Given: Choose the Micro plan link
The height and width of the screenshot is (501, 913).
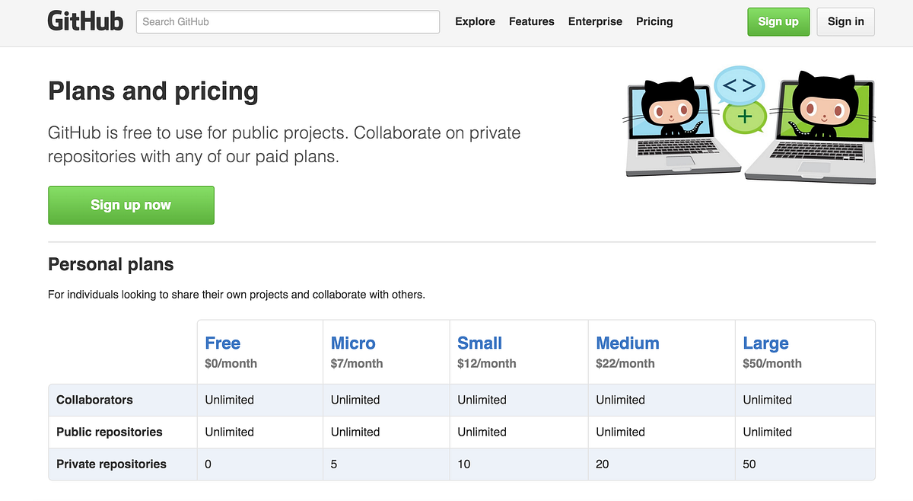Looking at the screenshot, I should coord(353,343).
